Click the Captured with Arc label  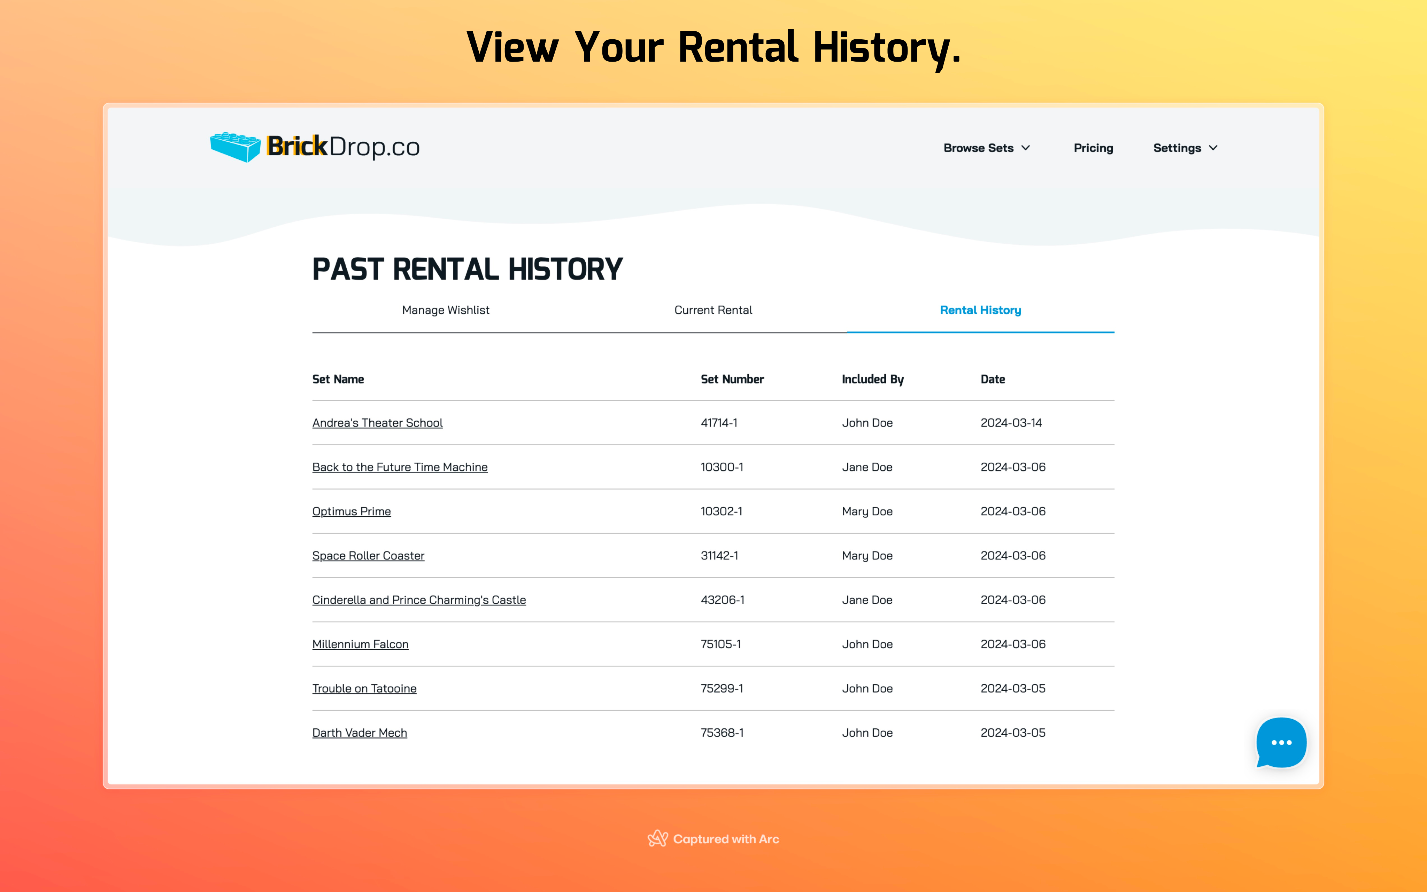click(x=713, y=839)
